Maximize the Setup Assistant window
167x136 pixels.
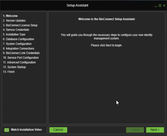pyautogui.click(x=160, y=5)
